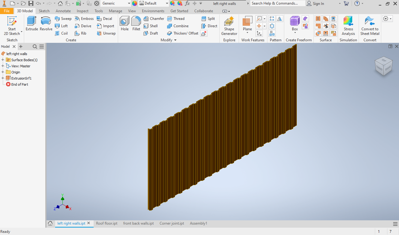Select the Mirror pattern tool
The height and width of the screenshot is (235, 399).
click(280, 19)
